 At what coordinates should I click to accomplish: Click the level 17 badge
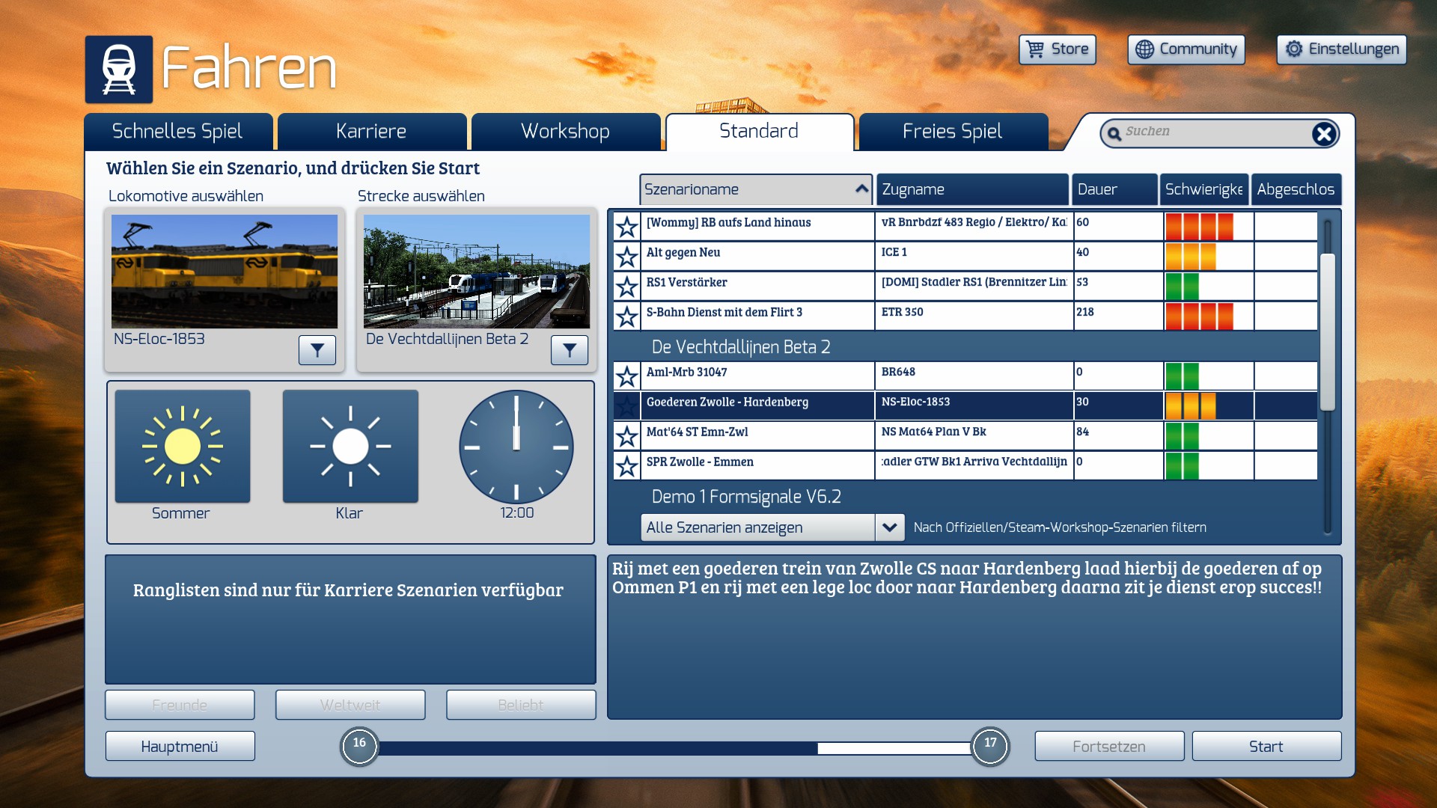(x=990, y=746)
